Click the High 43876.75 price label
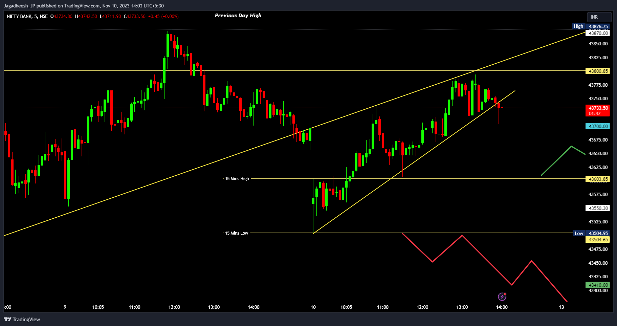 591,26
